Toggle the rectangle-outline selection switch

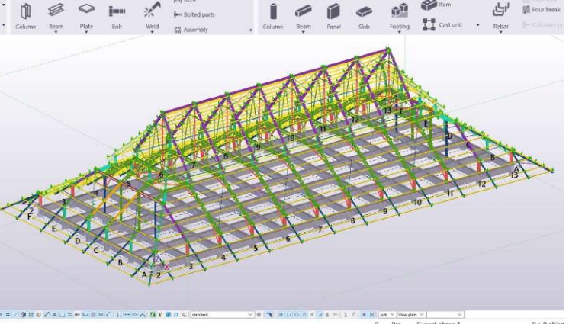coord(62,315)
